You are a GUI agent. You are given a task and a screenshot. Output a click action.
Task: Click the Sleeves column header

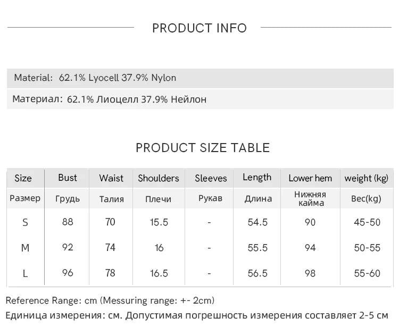211,178
